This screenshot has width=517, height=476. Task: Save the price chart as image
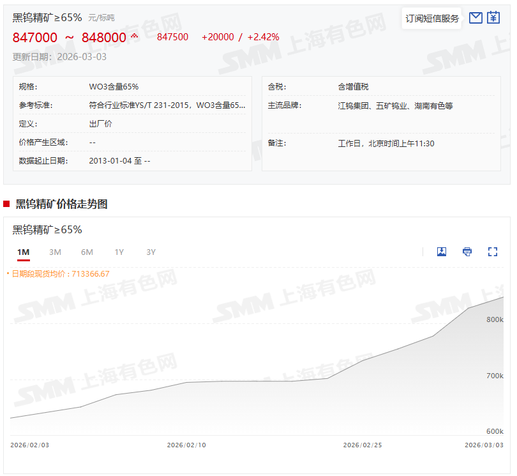(442, 252)
